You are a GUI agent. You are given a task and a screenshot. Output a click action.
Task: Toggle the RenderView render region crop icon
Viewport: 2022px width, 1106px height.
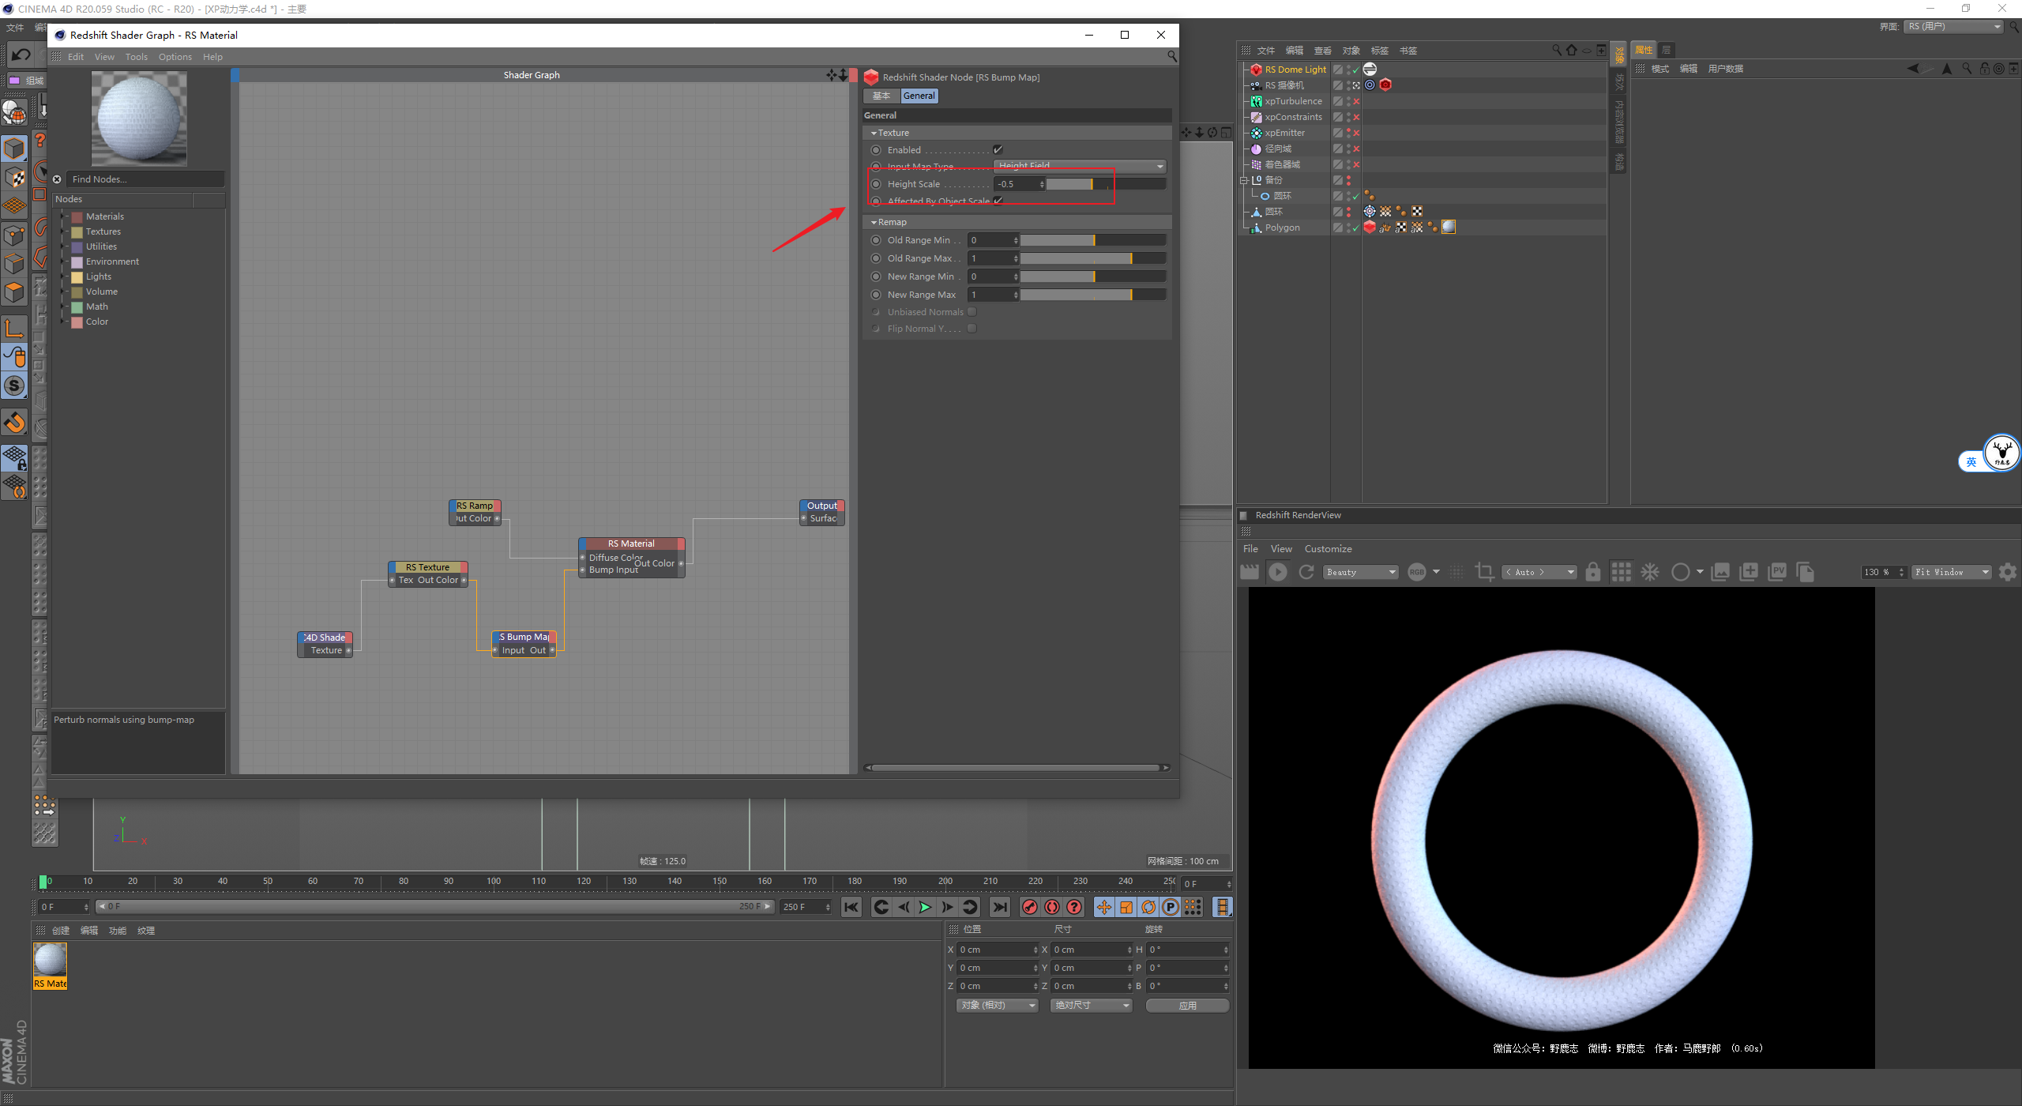pos(1484,572)
